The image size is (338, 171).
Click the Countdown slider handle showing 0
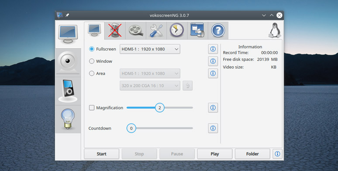pos(131,128)
